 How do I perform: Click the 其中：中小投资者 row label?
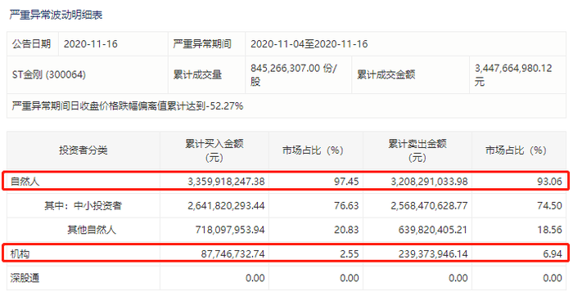tap(83, 206)
